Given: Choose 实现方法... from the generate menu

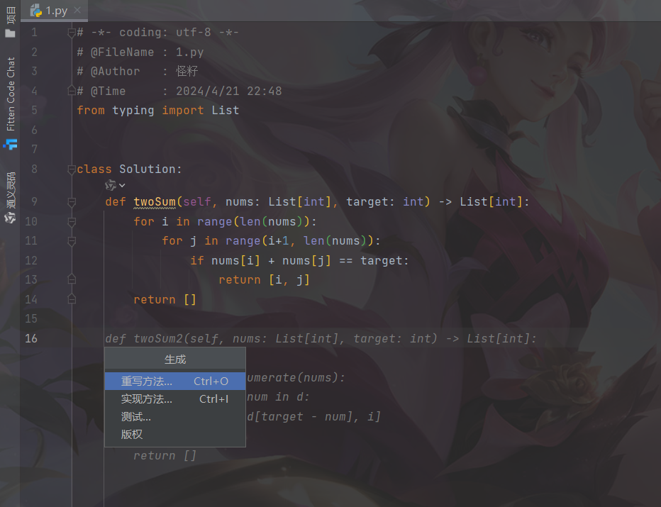Looking at the screenshot, I should 175,399.
